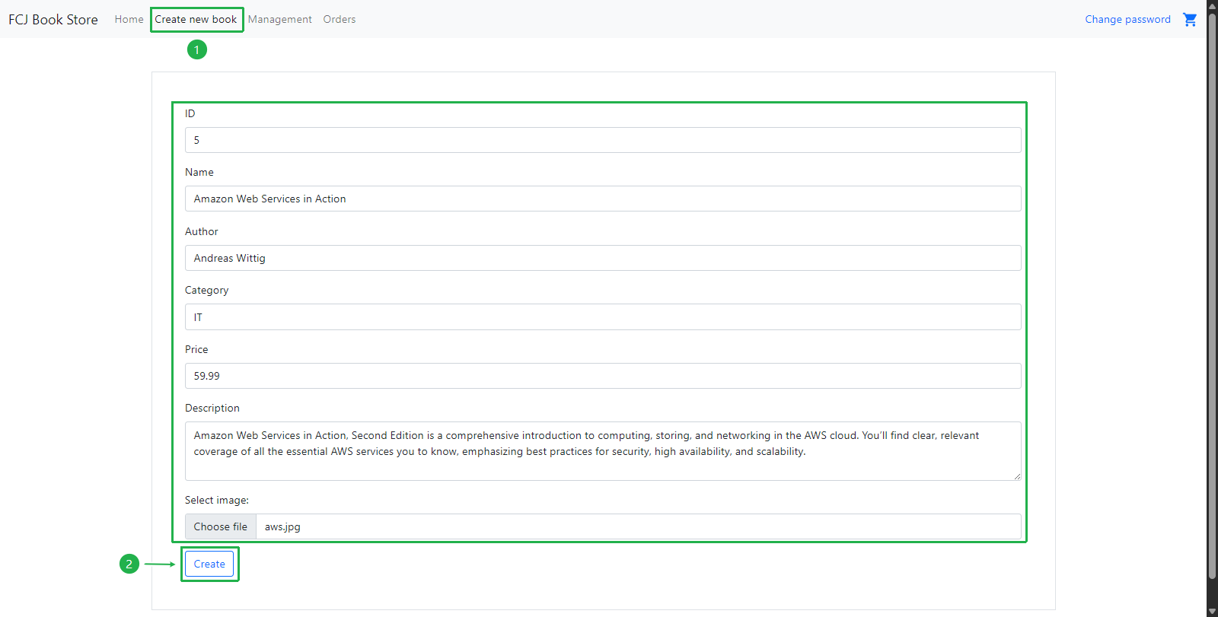Image resolution: width=1218 pixels, height=617 pixels.
Task: Open the Change password link
Action: (x=1127, y=19)
